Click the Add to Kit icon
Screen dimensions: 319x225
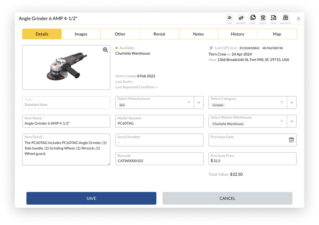click(286, 18)
